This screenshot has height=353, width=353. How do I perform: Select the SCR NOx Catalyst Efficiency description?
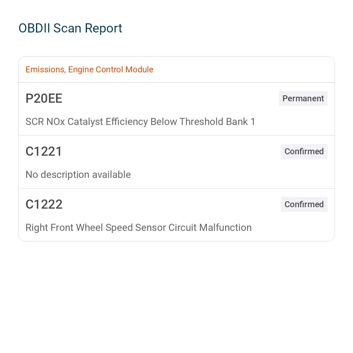click(x=140, y=121)
